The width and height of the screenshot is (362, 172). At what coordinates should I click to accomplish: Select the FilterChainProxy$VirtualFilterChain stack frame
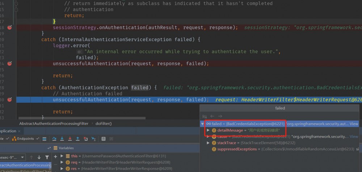pyautogui.click(x=26, y=171)
